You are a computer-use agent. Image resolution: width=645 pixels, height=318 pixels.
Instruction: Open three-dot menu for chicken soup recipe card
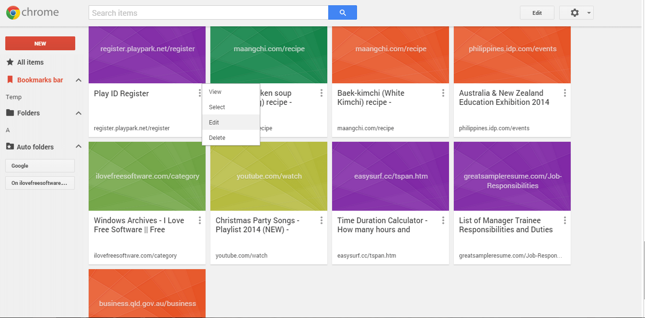[322, 93]
